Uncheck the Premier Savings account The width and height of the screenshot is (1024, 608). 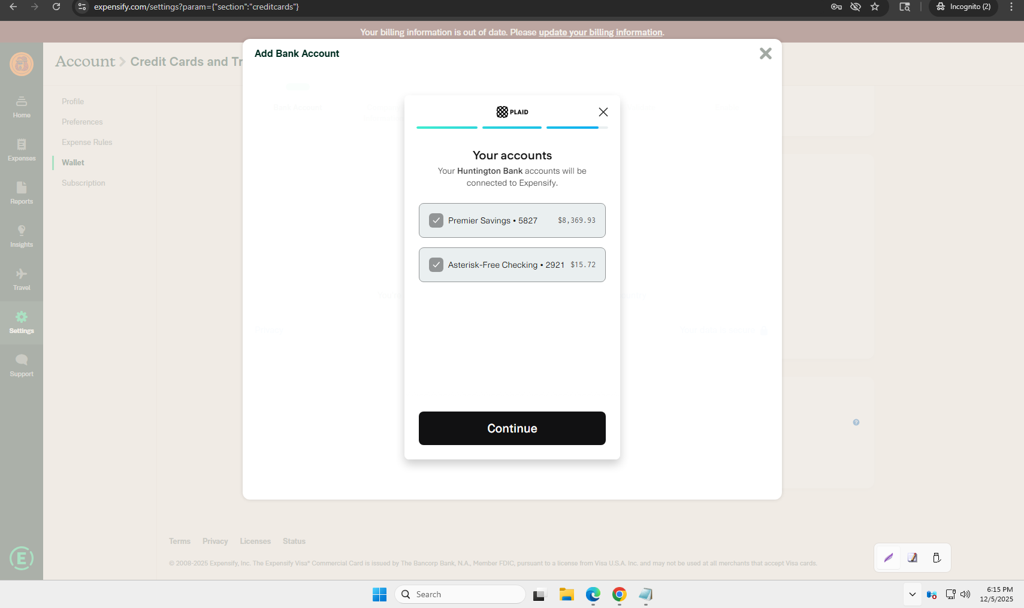(x=436, y=220)
